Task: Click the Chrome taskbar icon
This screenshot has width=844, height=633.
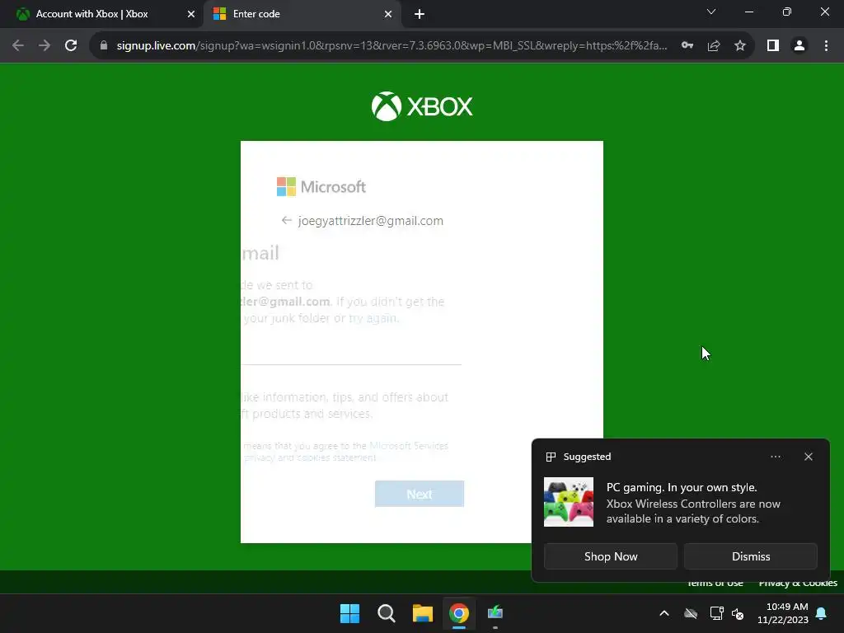Action: (x=459, y=613)
